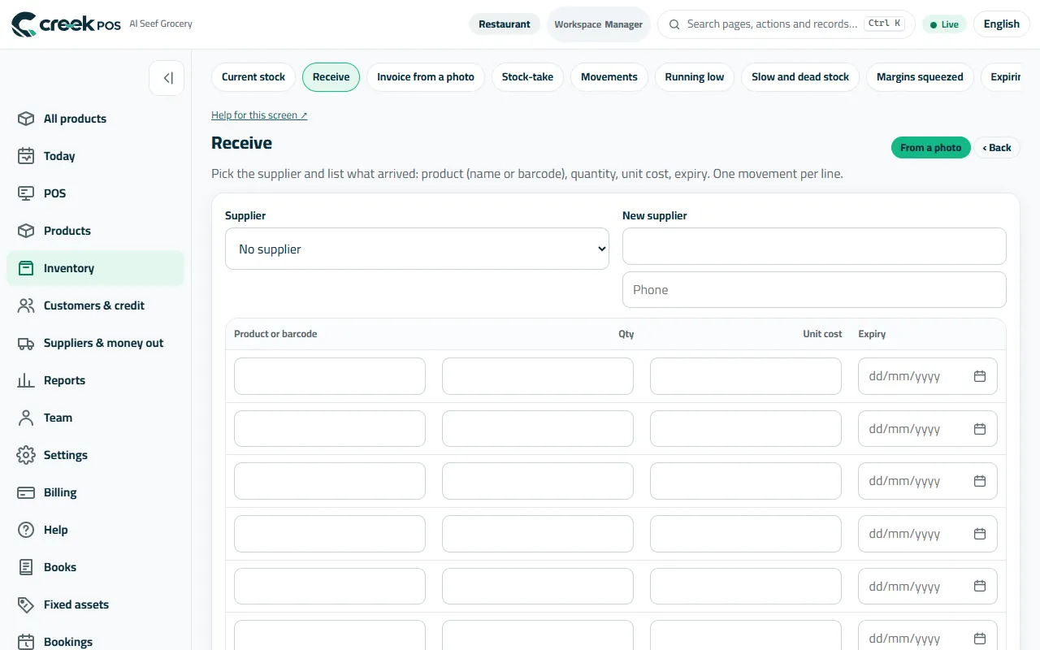1040x650 pixels.
Task: Collapse the sidebar with the arrow icon
Action: [x=167, y=78]
